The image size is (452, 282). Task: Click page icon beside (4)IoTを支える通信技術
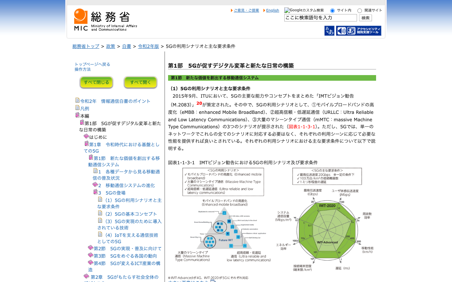tap(100, 234)
